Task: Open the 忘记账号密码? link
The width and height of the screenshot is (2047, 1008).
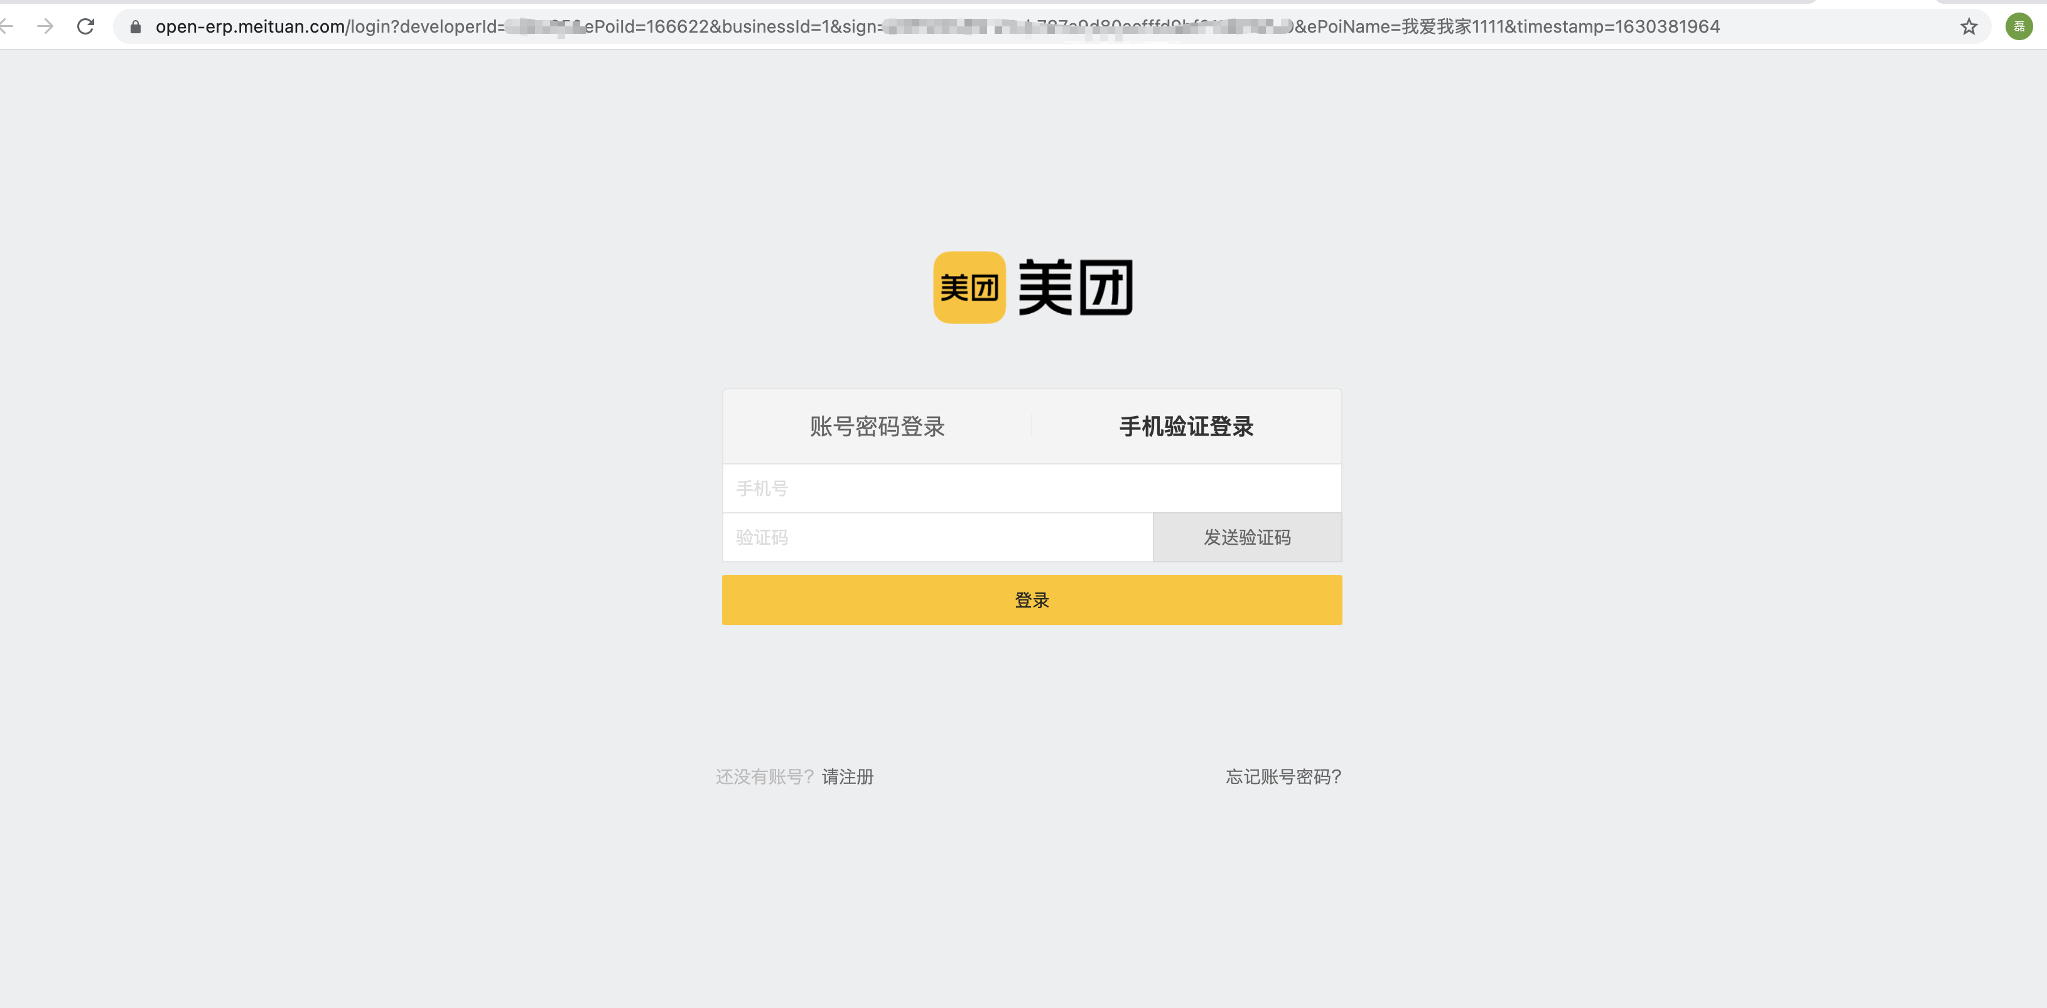Action: point(1283,777)
